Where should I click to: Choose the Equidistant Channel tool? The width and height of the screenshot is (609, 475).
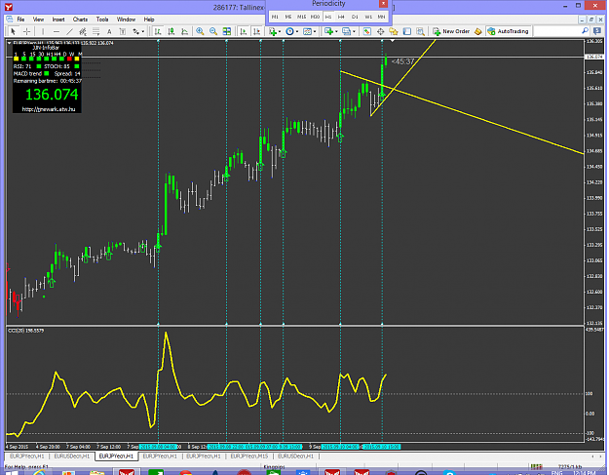[83, 31]
